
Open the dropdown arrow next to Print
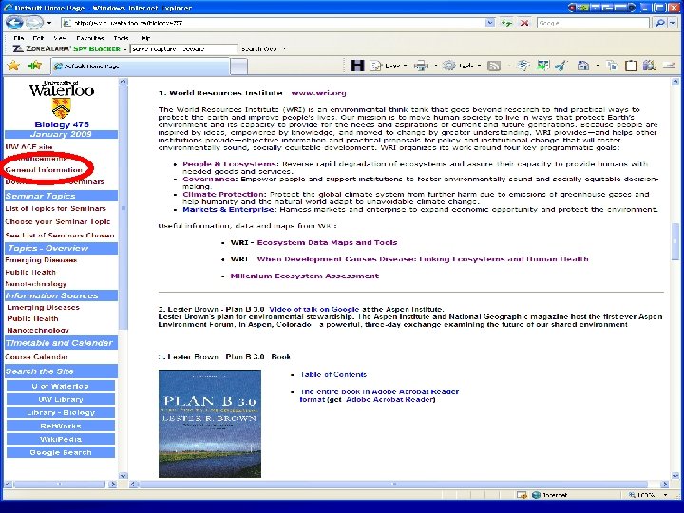(x=435, y=66)
